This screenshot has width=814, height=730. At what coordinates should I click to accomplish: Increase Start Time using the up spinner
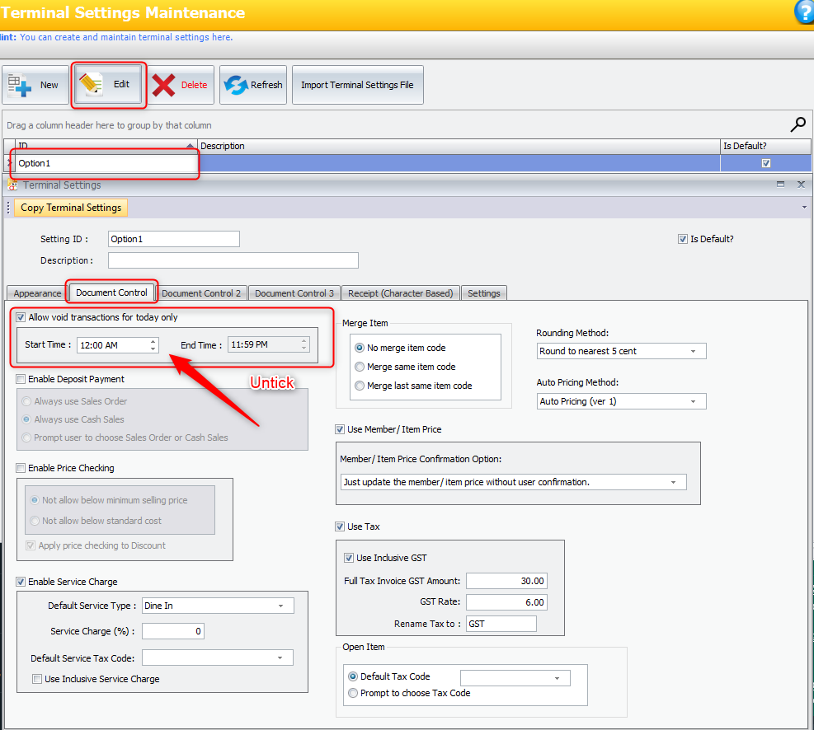[153, 341]
